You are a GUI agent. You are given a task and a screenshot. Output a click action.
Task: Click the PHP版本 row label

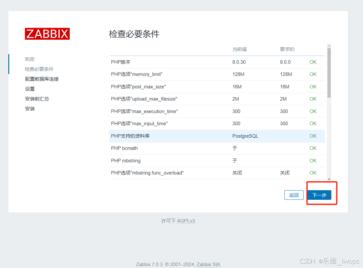click(x=121, y=62)
